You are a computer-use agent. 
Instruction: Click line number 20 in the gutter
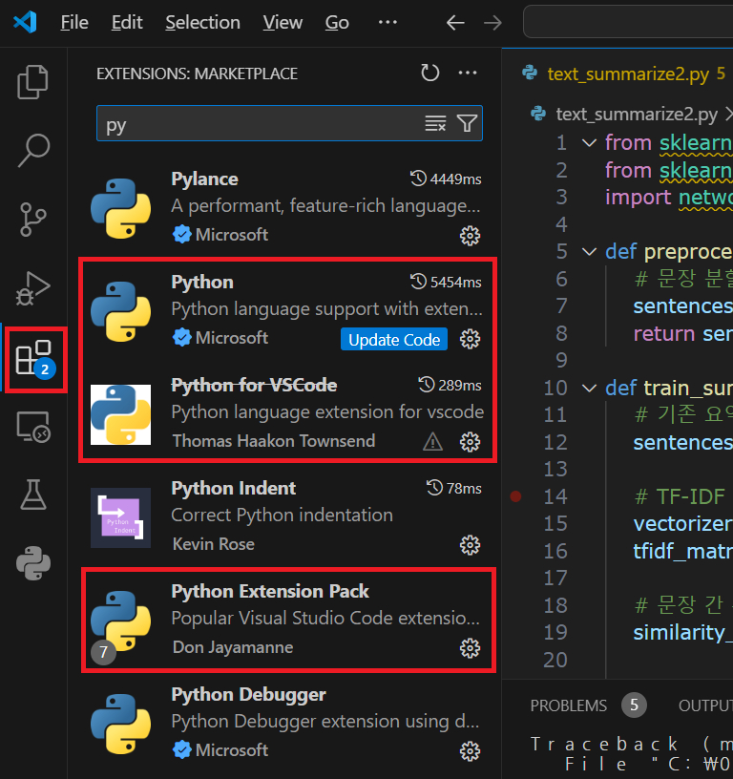(x=555, y=660)
